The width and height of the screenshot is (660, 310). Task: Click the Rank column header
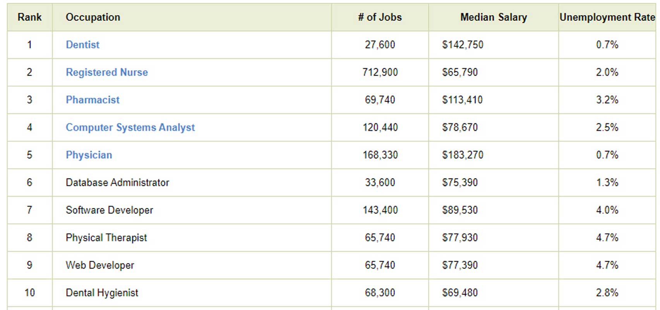click(x=29, y=17)
